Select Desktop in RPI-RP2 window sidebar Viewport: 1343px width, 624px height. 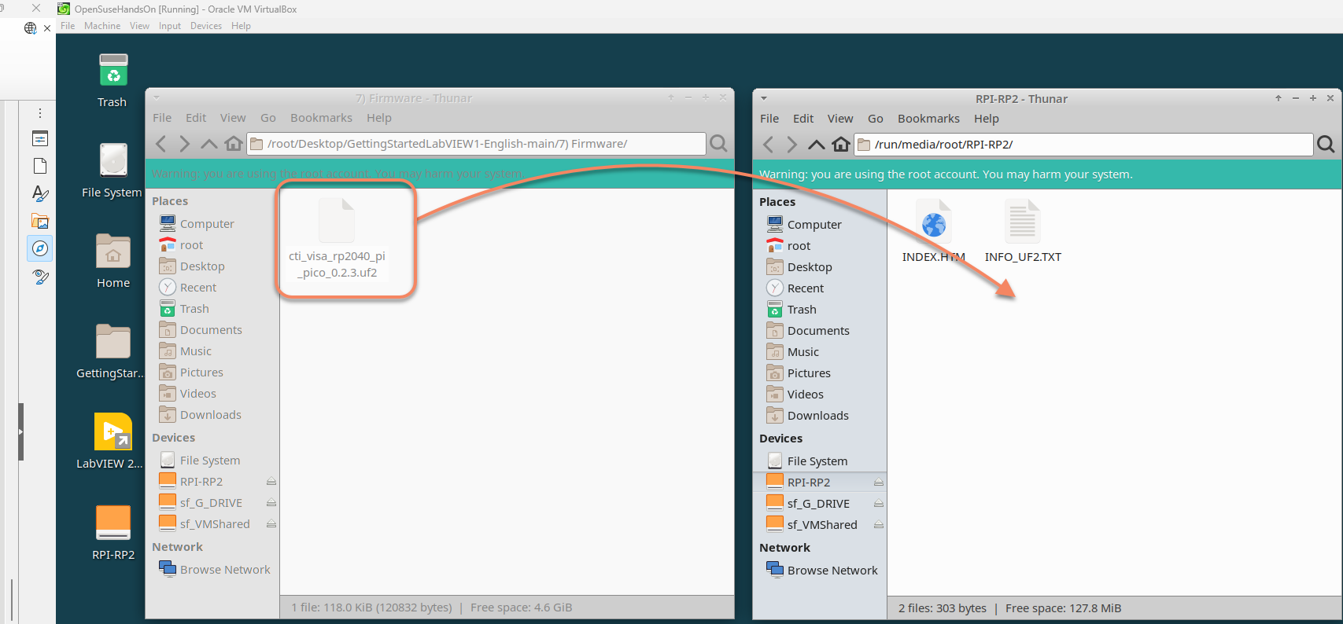click(819, 267)
